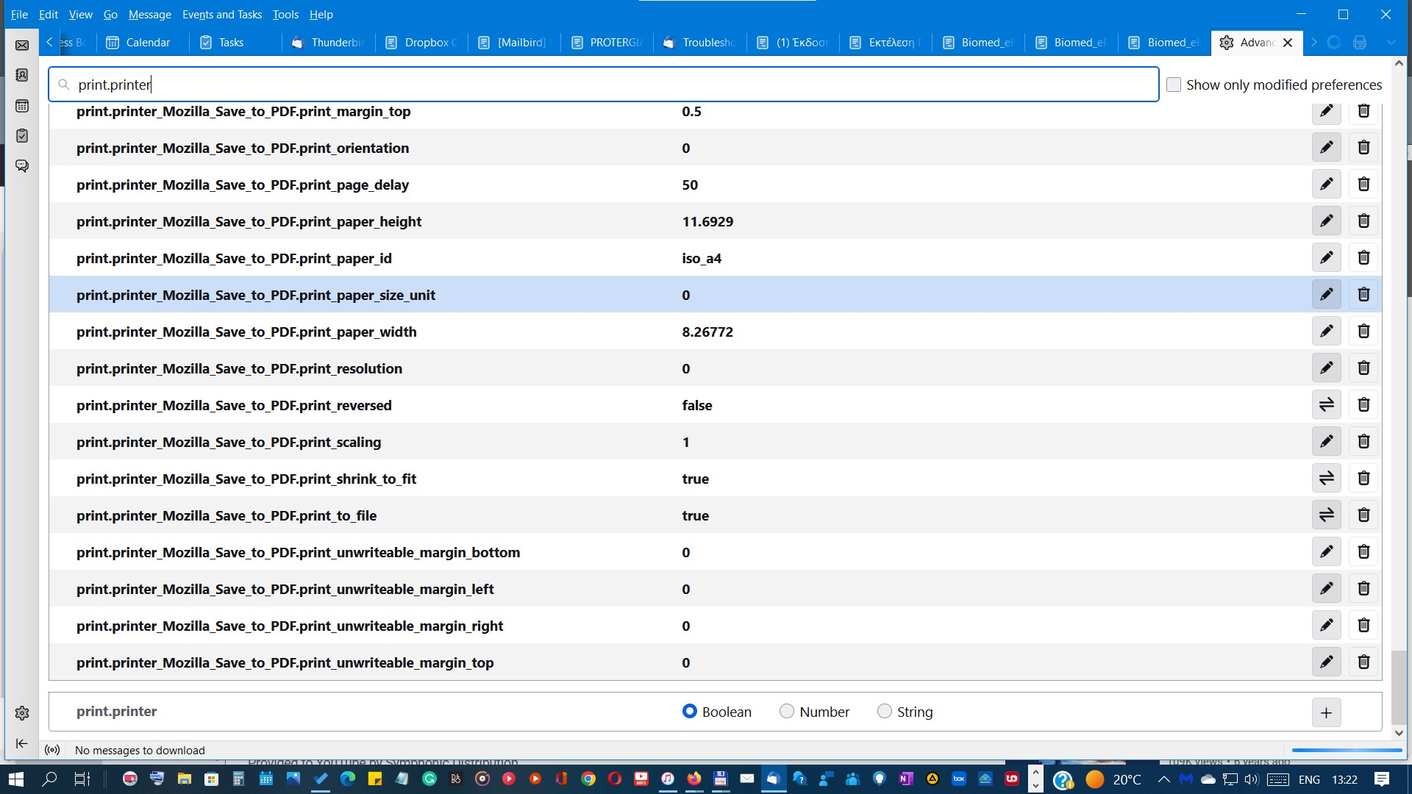Collapse the spaces toolbar
The image size is (1412, 794).
click(22, 743)
